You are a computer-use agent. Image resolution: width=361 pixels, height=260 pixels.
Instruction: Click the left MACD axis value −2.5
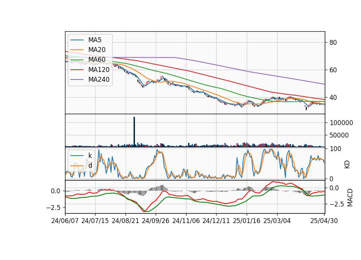53,208
